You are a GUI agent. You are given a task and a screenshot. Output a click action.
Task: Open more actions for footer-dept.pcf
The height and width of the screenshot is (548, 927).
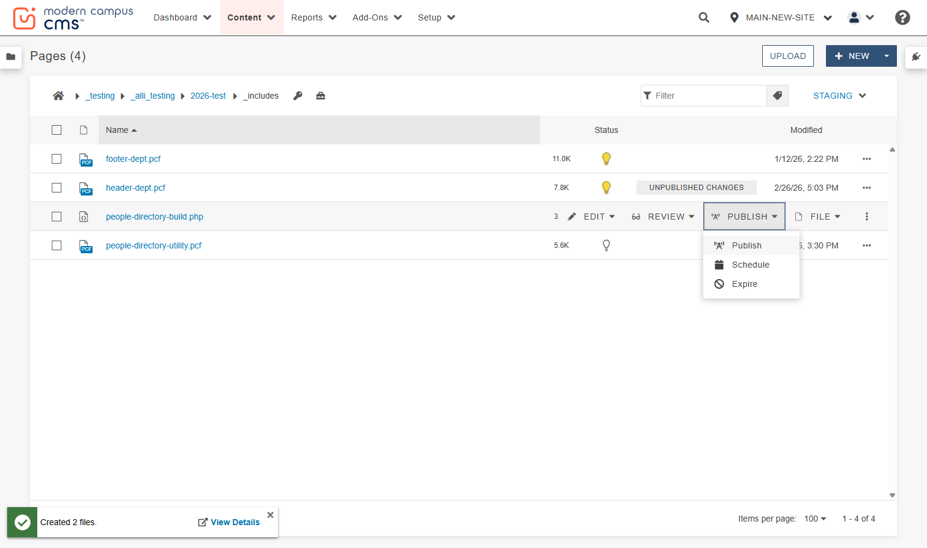coord(867,159)
